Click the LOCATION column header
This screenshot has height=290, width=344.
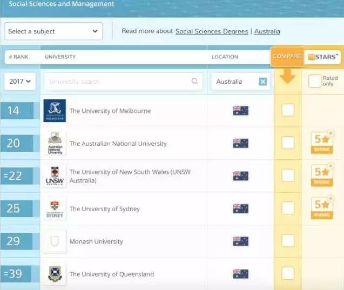click(225, 57)
